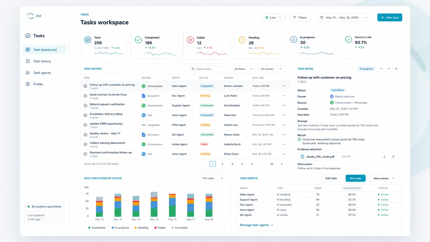Toggle Live monitoring mode
The image size is (430, 242).
273,17
